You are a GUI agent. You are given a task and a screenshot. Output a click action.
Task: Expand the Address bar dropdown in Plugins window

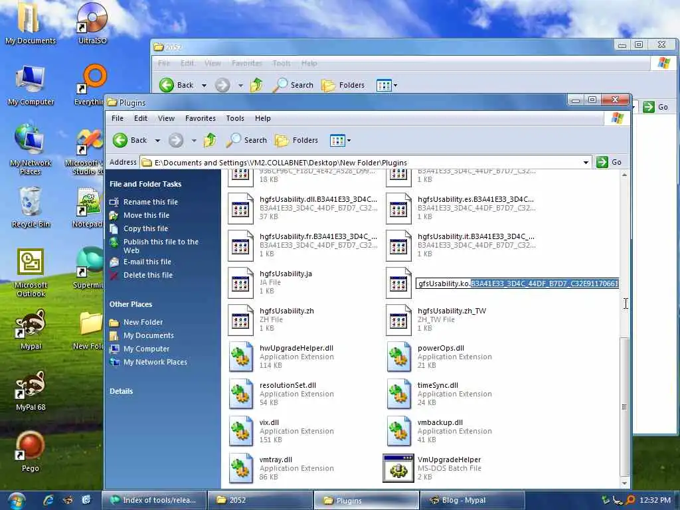(x=586, y=163)
